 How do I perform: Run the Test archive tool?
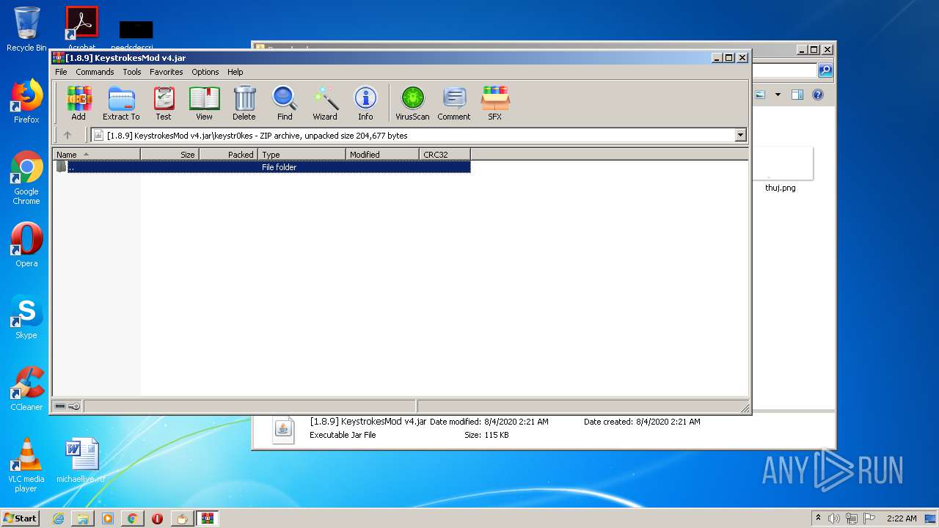pos(164,103)
